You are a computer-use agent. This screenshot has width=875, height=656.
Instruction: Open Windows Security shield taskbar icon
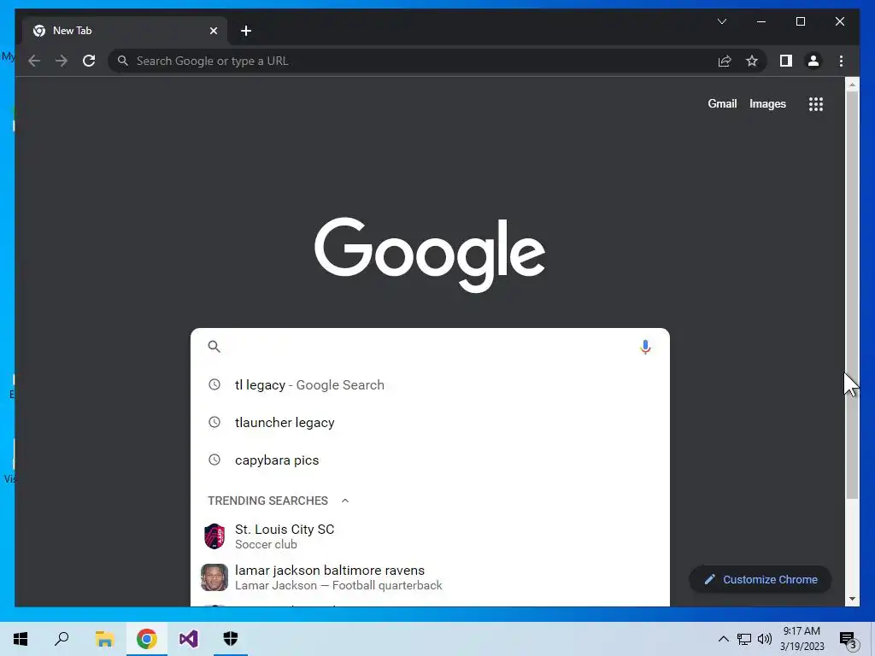pos(231,639)
